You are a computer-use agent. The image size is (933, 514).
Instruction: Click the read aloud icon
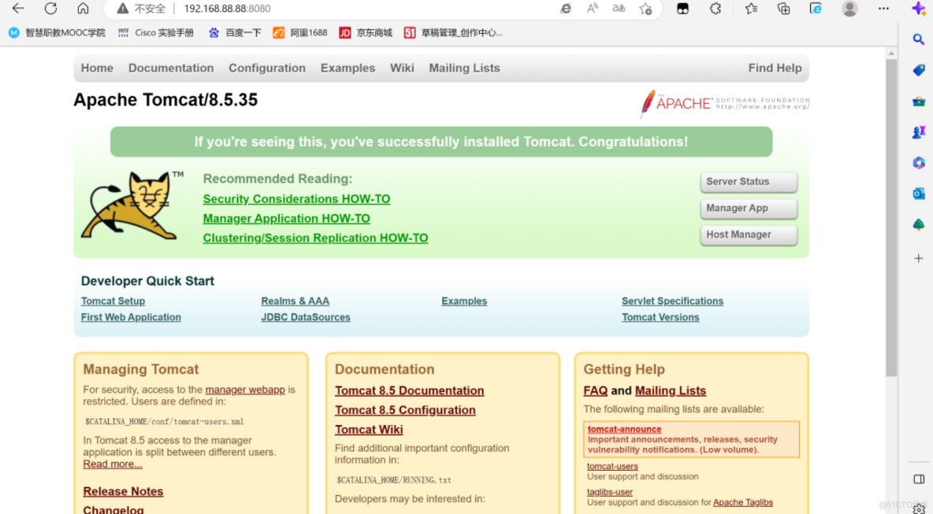point(592,9)
